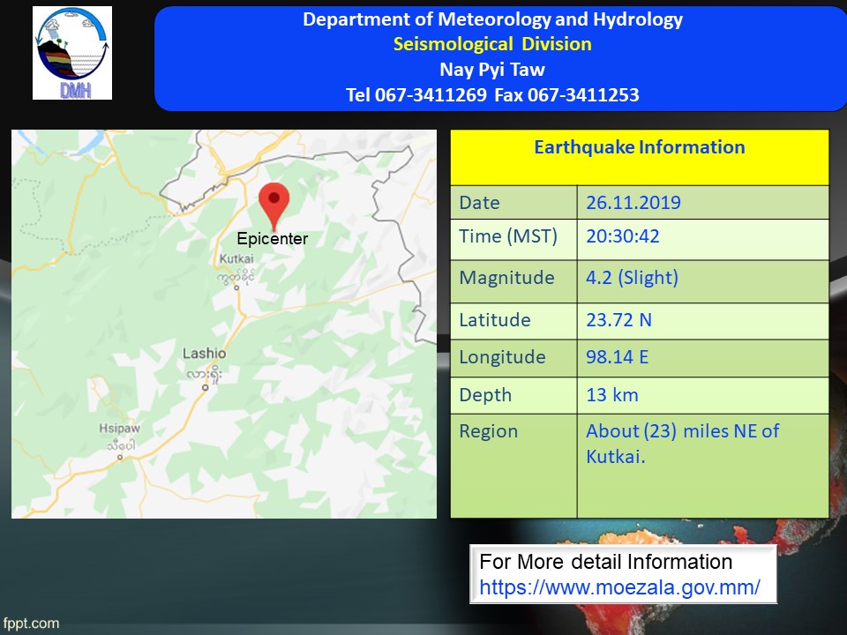Click the fppt.com credit text
Viewport: 847px width, 635px height.
[31, 624]
